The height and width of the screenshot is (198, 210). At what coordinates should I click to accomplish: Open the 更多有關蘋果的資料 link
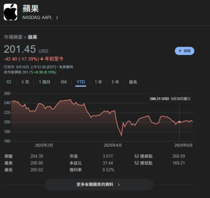point(99,184)
